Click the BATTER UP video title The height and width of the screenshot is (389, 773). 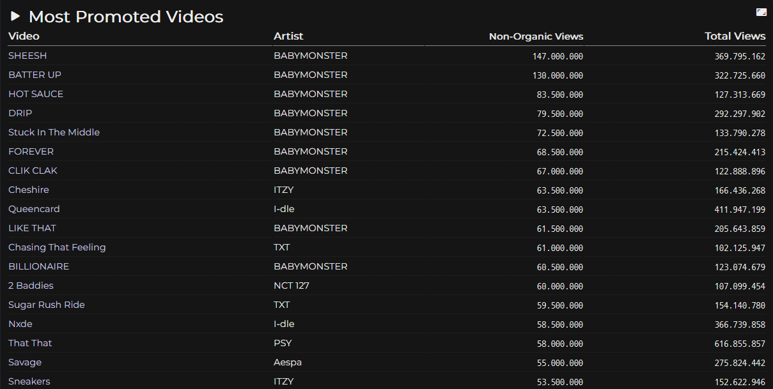pyautogui.click(x=35, y=75)
